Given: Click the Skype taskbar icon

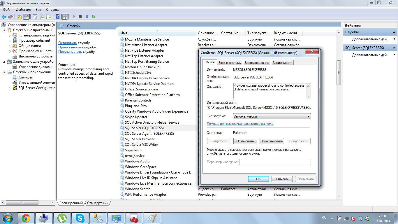Looking at the screenshot, I should click(x=80, y=218).
